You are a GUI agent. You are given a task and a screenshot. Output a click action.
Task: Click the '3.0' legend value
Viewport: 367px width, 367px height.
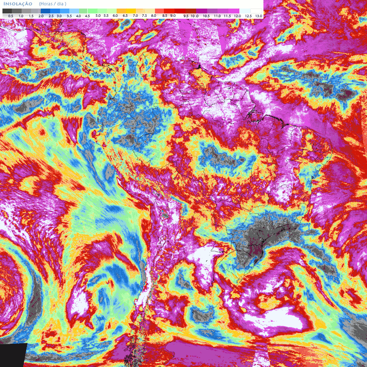point(59,16)
